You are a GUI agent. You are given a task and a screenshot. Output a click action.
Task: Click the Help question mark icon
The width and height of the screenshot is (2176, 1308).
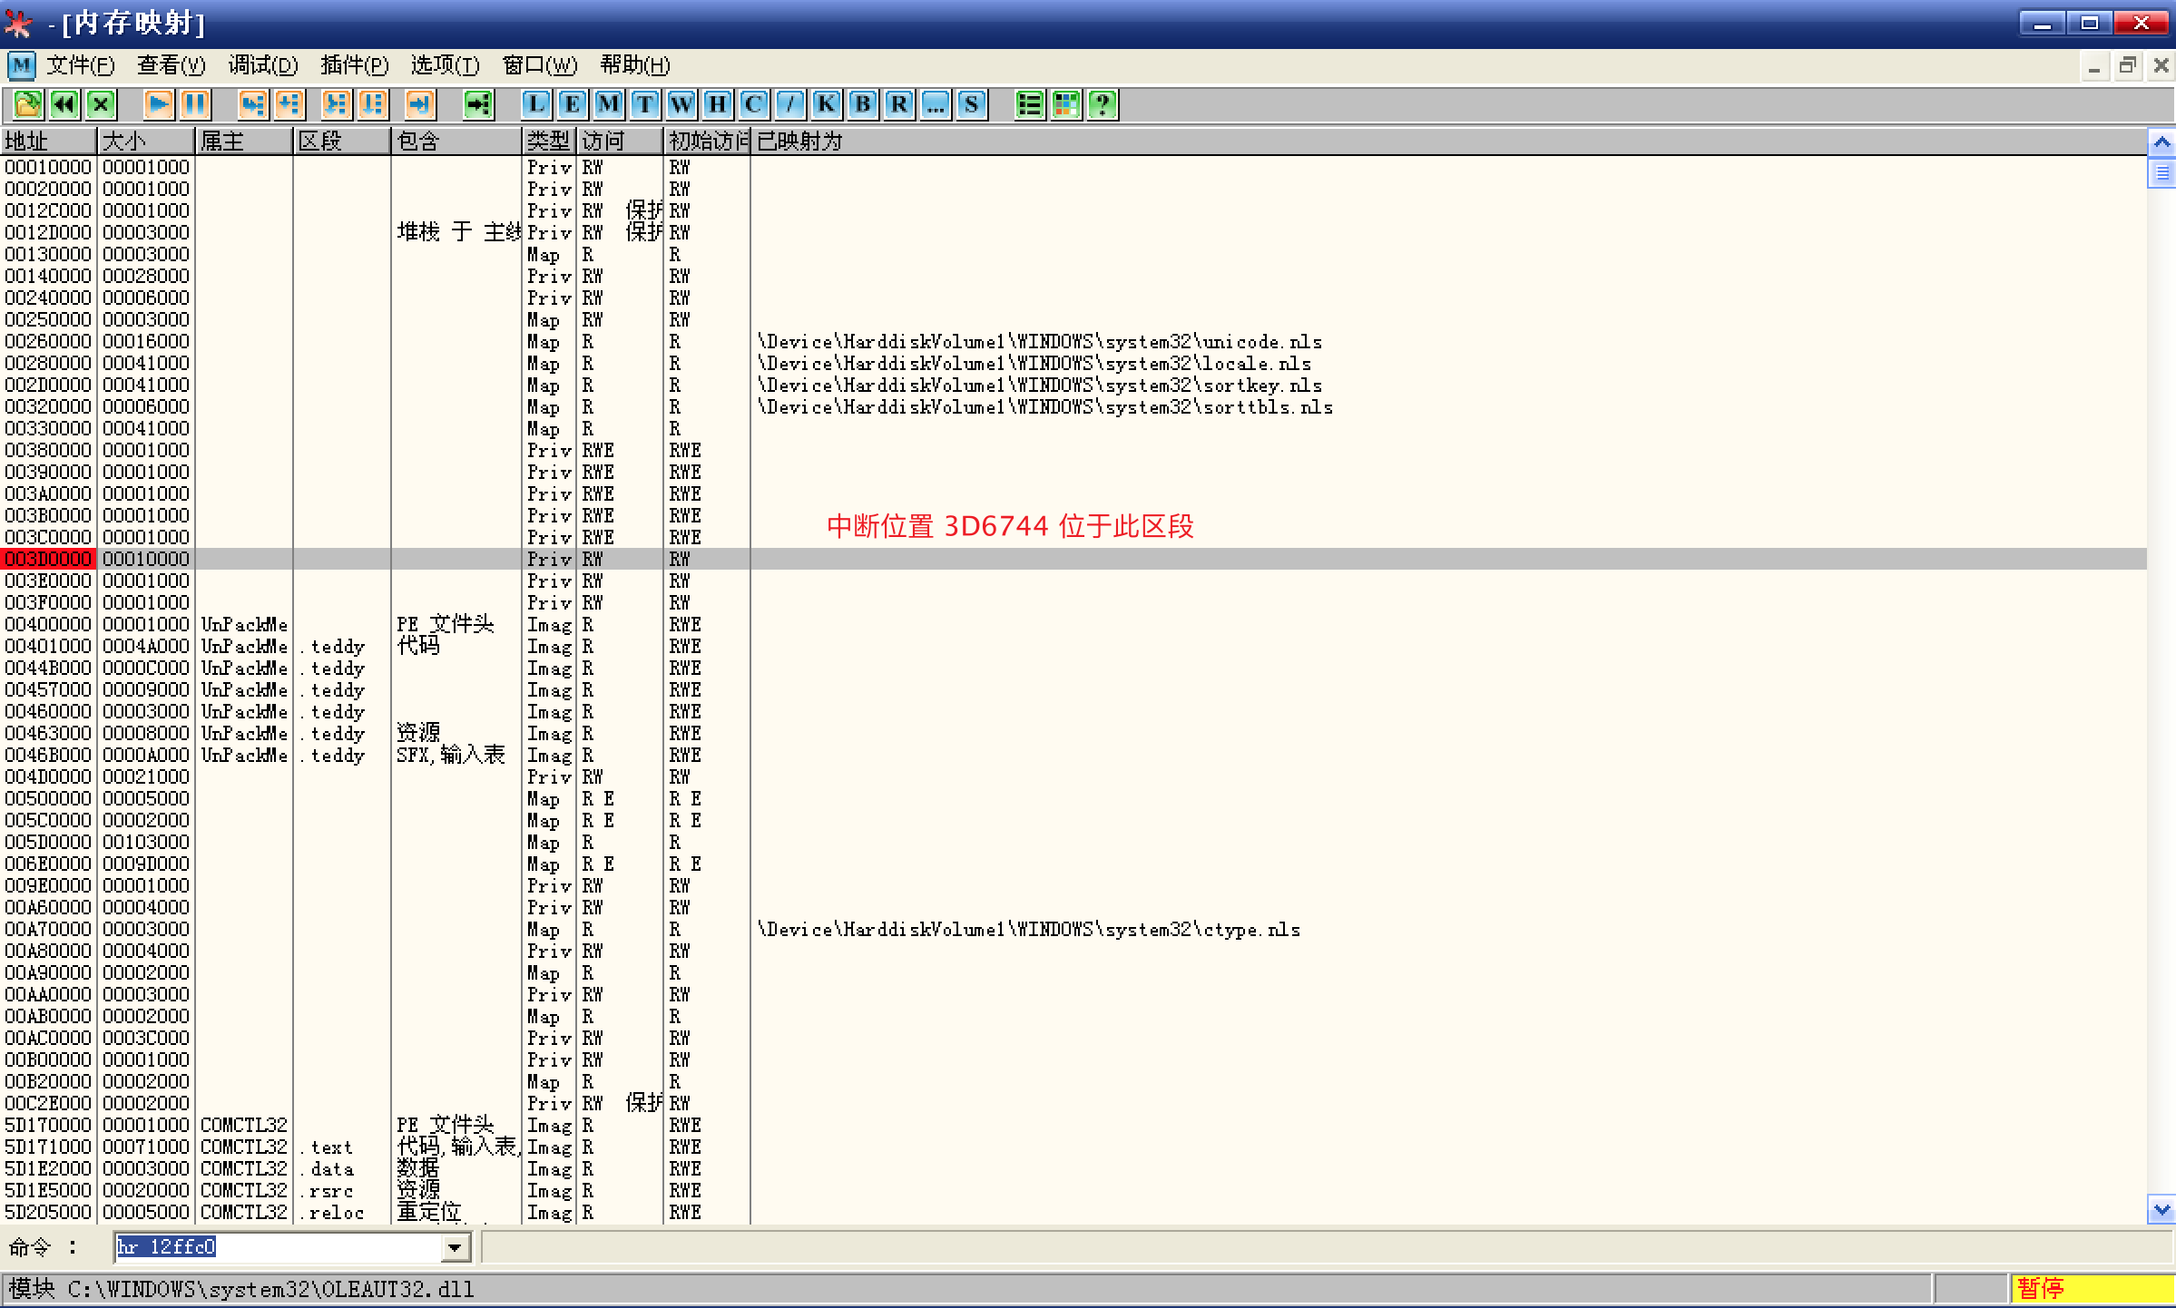1103,104
